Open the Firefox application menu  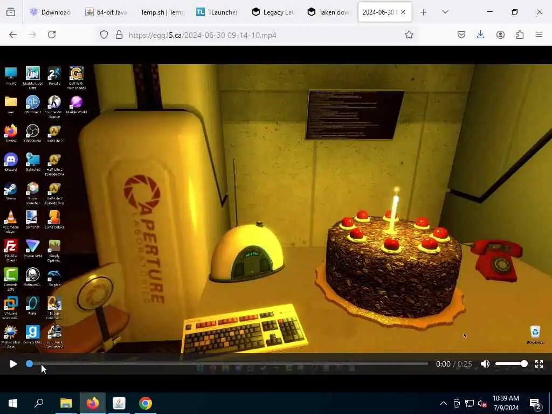tap(539, 34)
